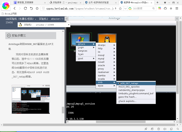The width and height of the screenshot is (182, 132).
Task: Click the browser forward arrow
Action: [20, 8]
